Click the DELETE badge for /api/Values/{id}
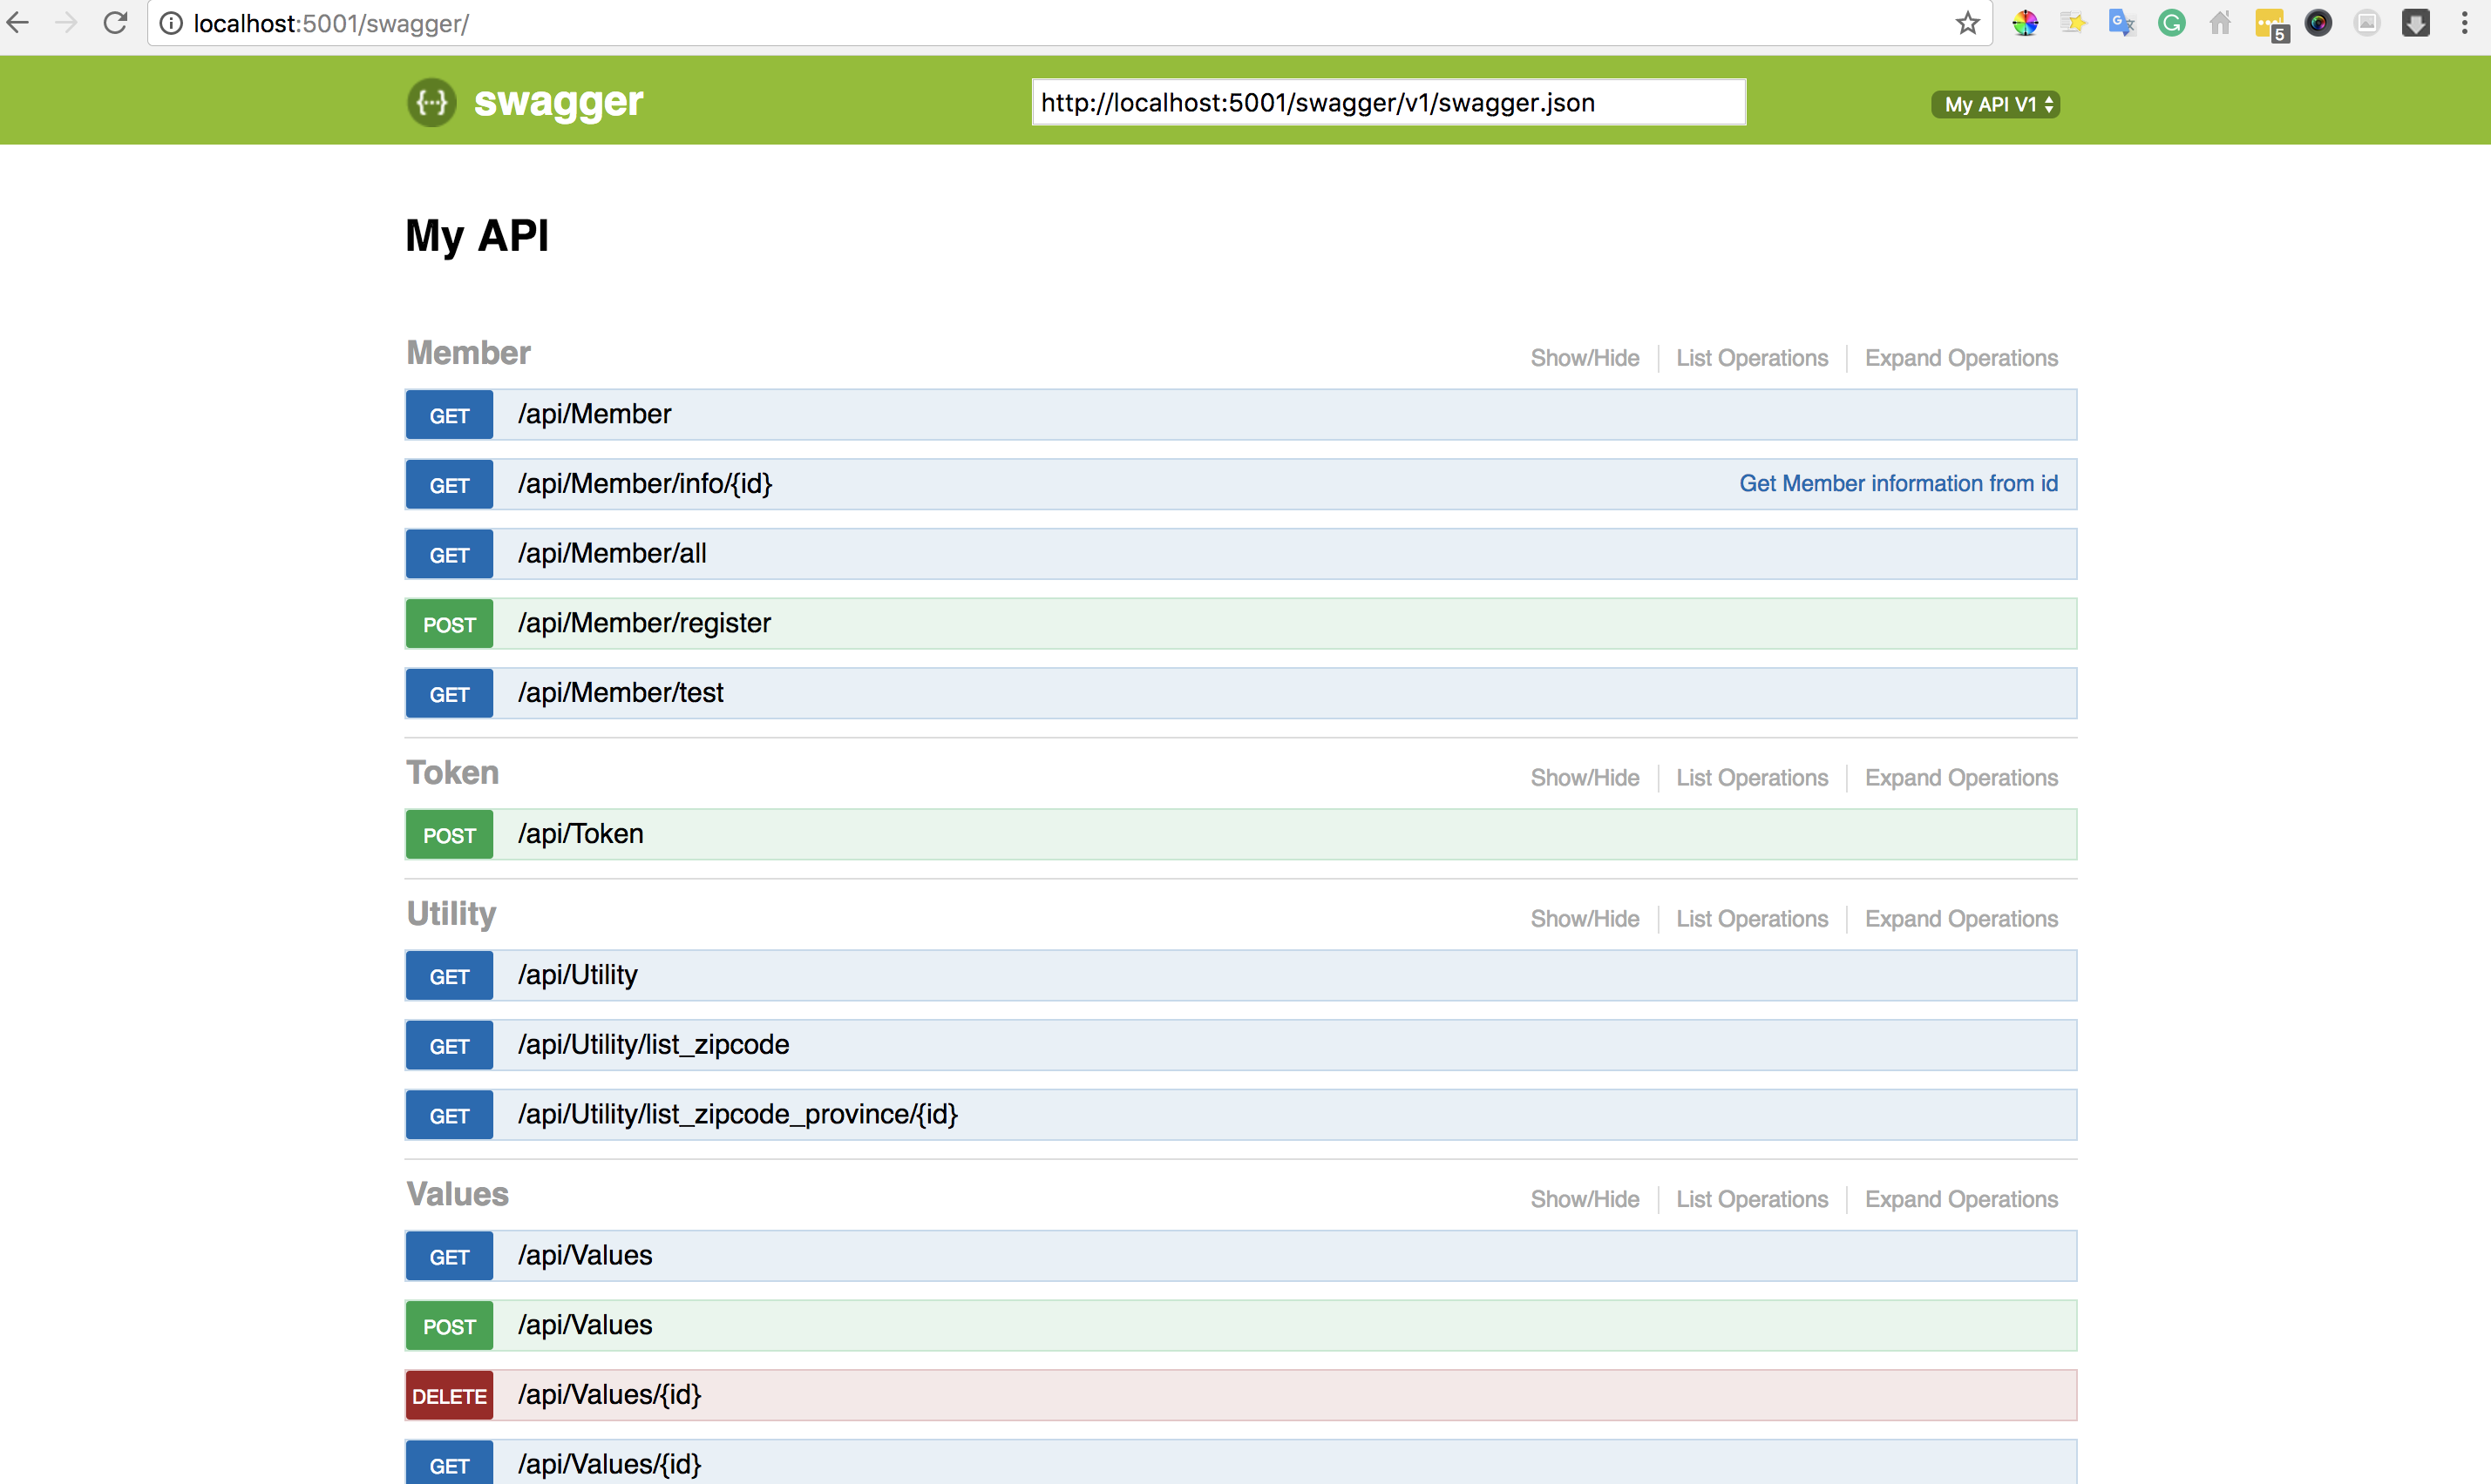2491x1484 pixels. (x=450, y=1396)
